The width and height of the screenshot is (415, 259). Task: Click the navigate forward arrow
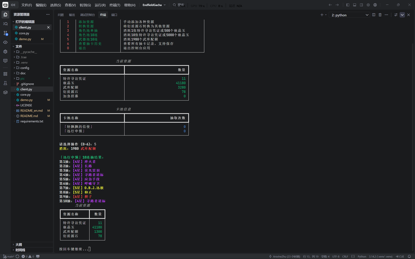click(337, 5)
